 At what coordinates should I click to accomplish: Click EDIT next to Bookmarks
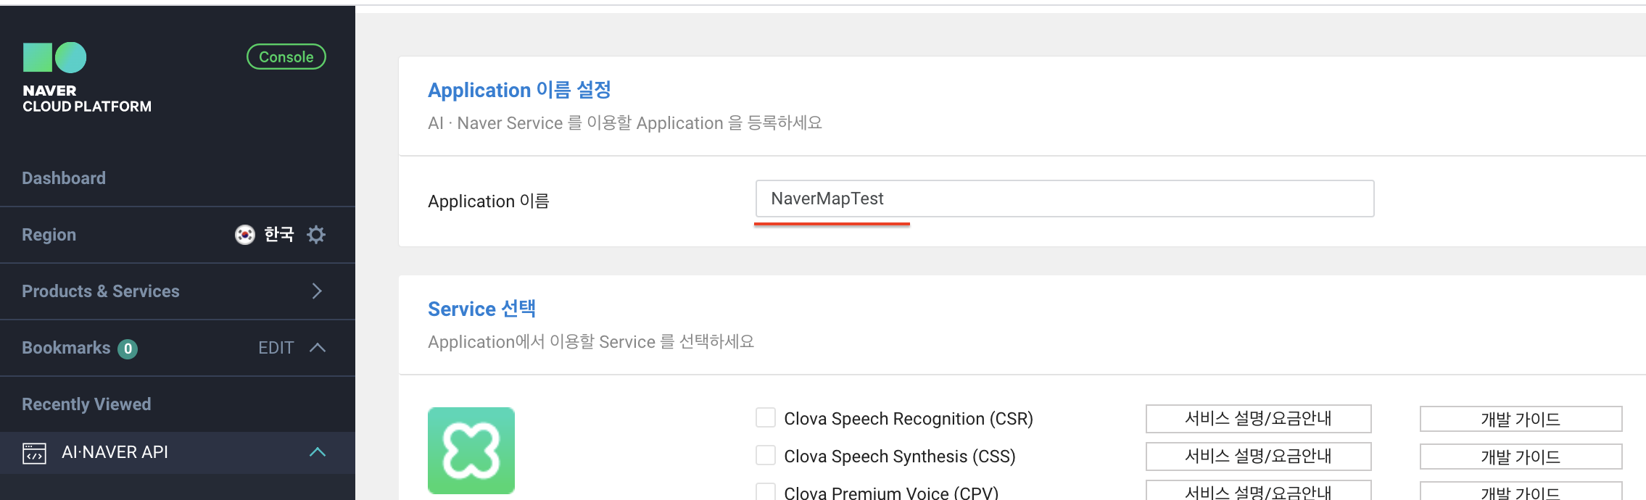(276, 348)
